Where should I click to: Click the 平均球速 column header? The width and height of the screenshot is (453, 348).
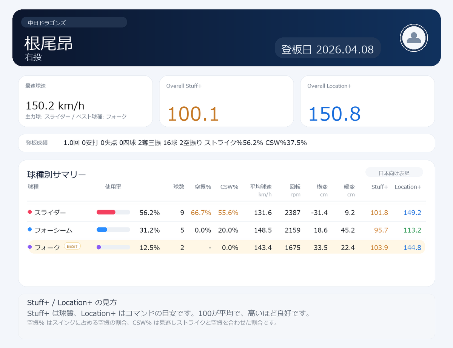(x=261, y=187)
